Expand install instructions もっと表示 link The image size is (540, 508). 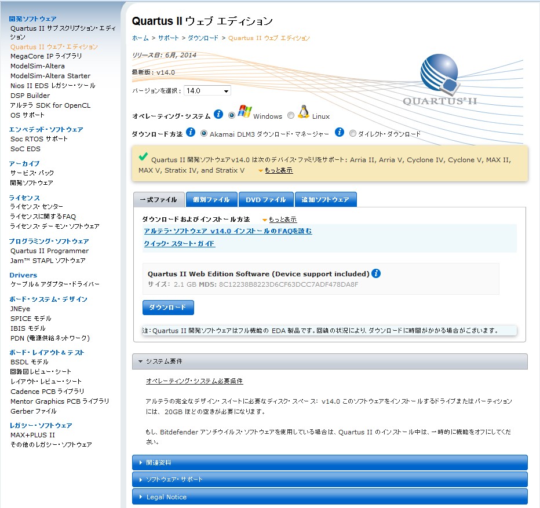click(283, 220)
